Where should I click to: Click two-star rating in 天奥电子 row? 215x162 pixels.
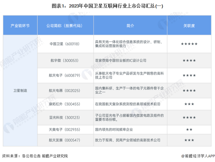189,130
